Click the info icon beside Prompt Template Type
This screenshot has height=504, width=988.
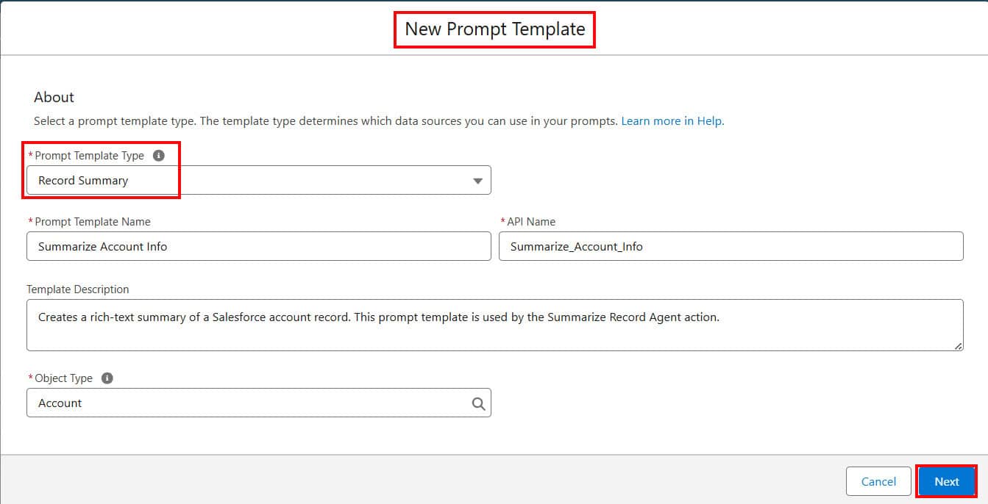pyautogui.click(x=159, y=155)
